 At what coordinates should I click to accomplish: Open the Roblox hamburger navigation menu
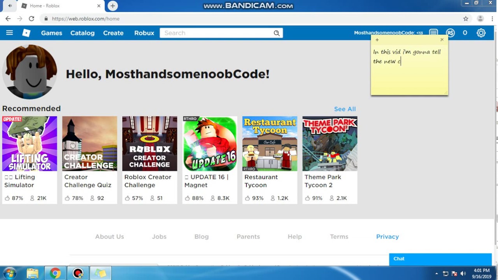pos(9,33)
